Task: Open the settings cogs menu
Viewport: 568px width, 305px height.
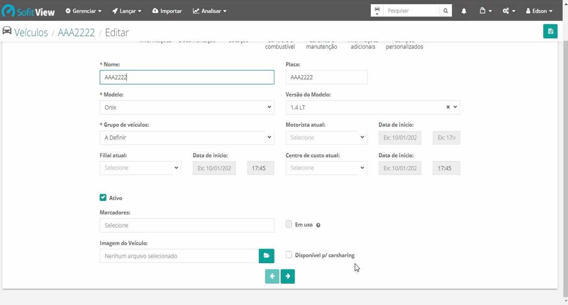Action: click(509, 11)
